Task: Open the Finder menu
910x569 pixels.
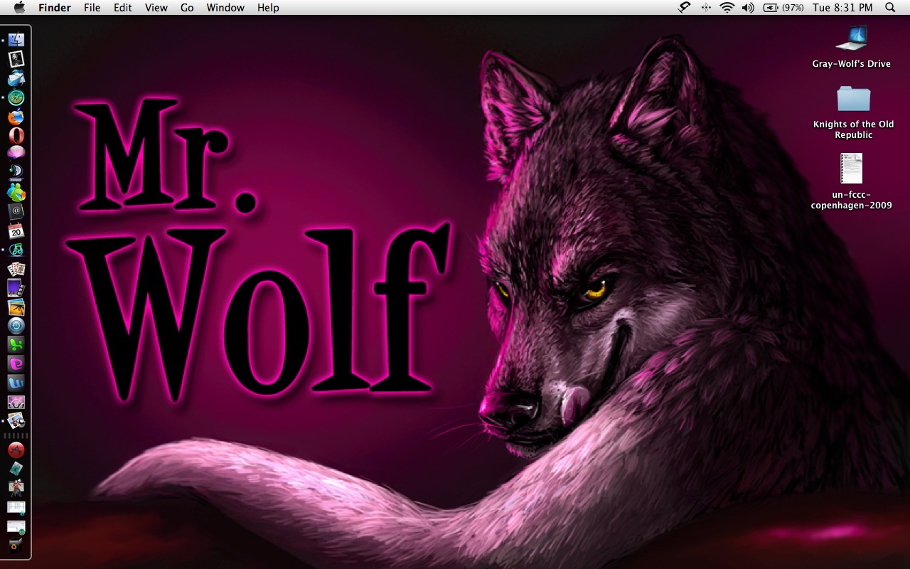Action: (x=55, y=8)
